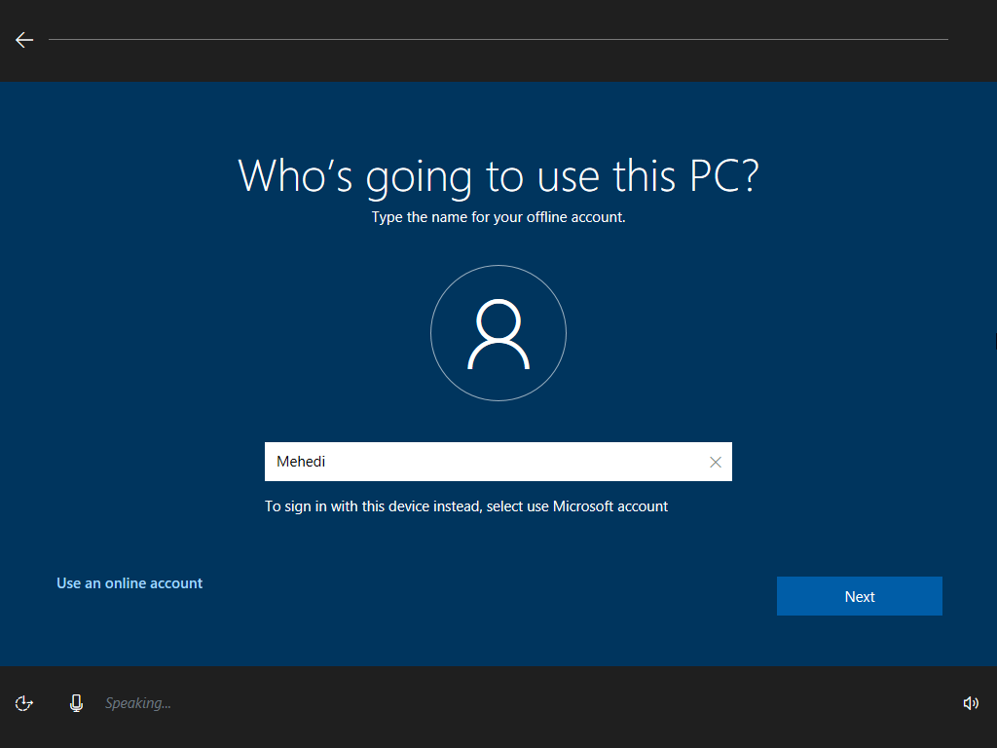Go back using the left arrow

click(24, 40)
